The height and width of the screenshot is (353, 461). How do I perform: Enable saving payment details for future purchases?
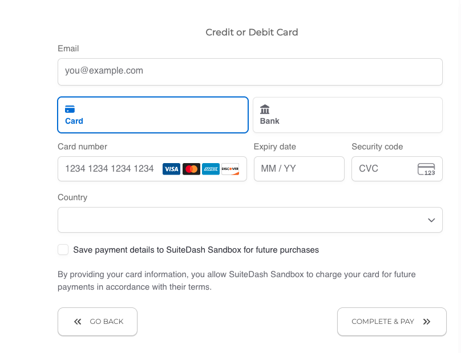click(63, 250)
